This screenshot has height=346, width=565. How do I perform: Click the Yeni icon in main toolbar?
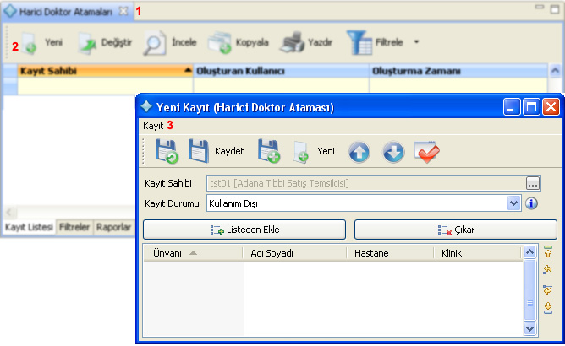point(28,41)
